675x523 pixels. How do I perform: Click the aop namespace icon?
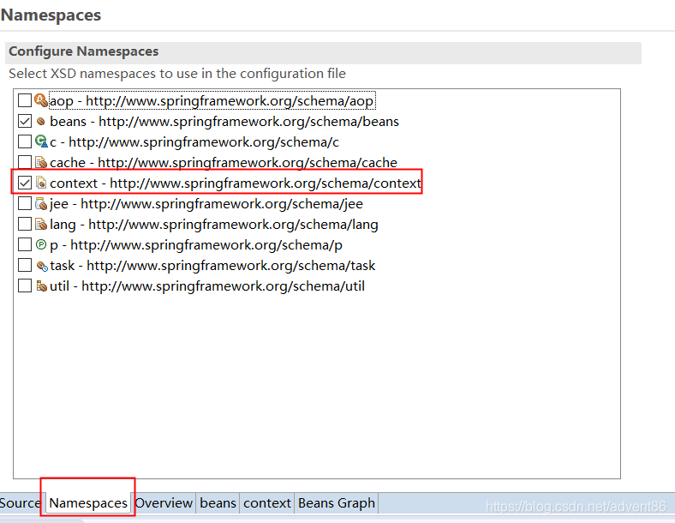click(41, 100)
